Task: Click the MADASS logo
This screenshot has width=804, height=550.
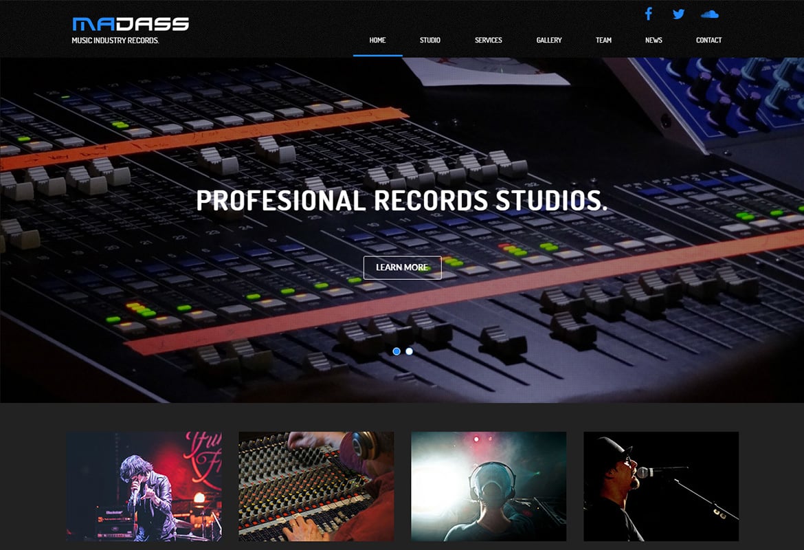Action: tap(131, 24)
